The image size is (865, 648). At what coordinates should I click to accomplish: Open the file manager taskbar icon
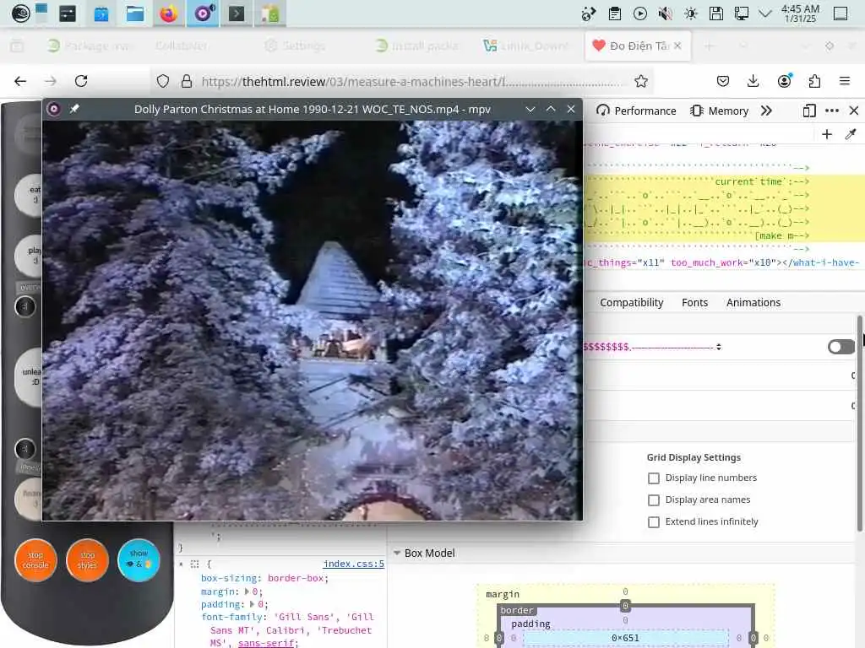coord(134,13)
